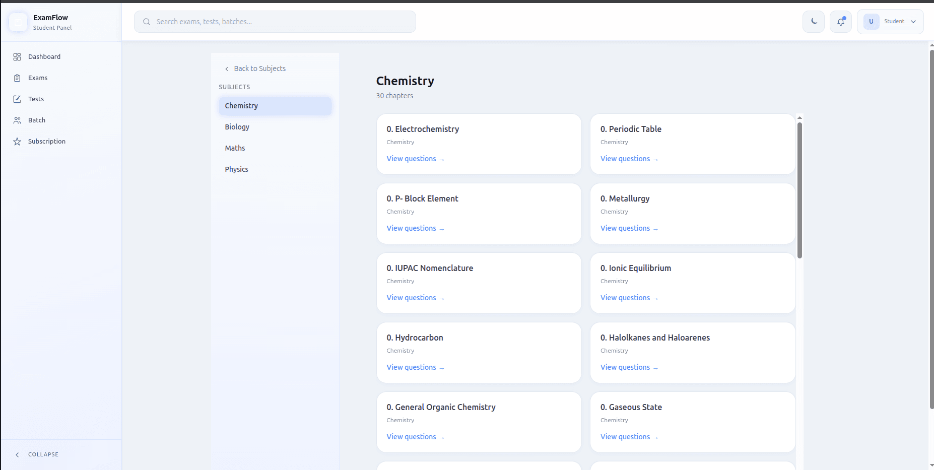Switch to the Biology subject
The width and height of the screenshot is (934, 470).
point(237,126)
